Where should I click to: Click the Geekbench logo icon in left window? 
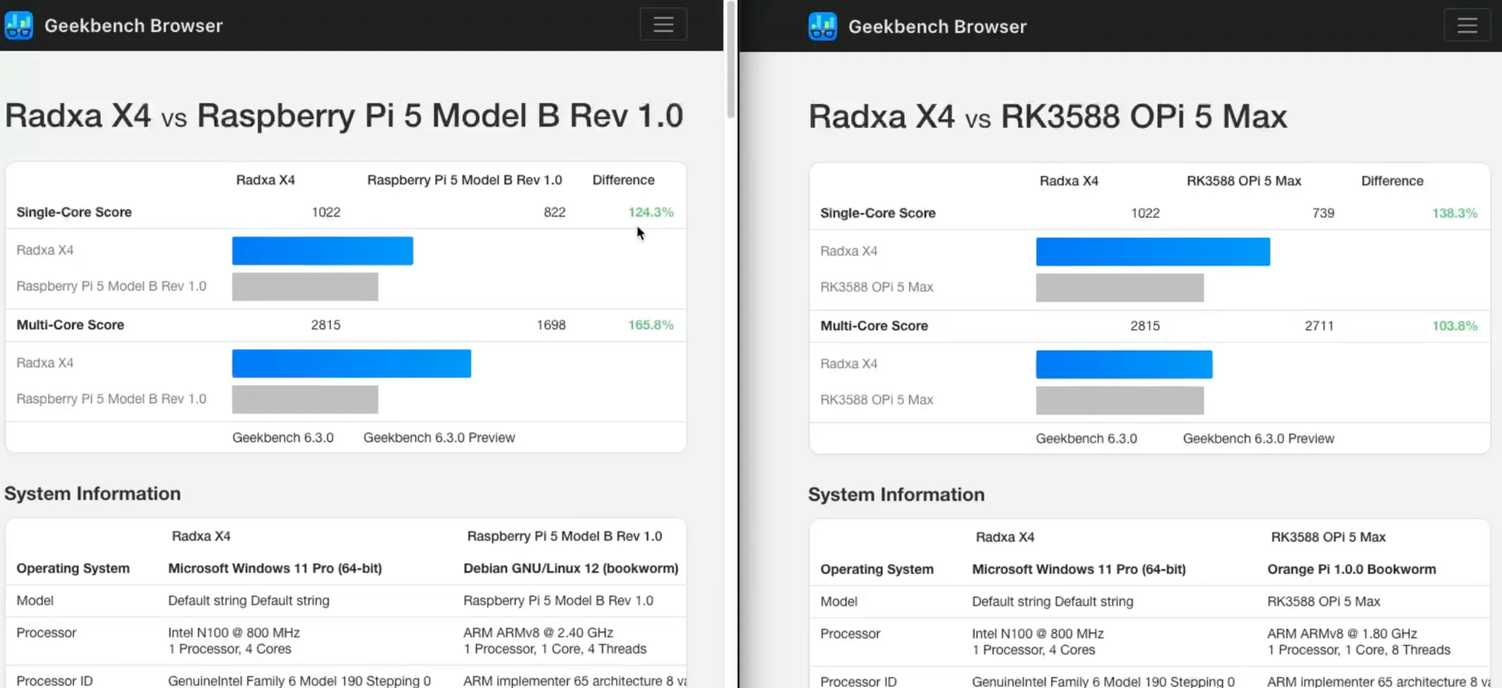coord(19,25)
